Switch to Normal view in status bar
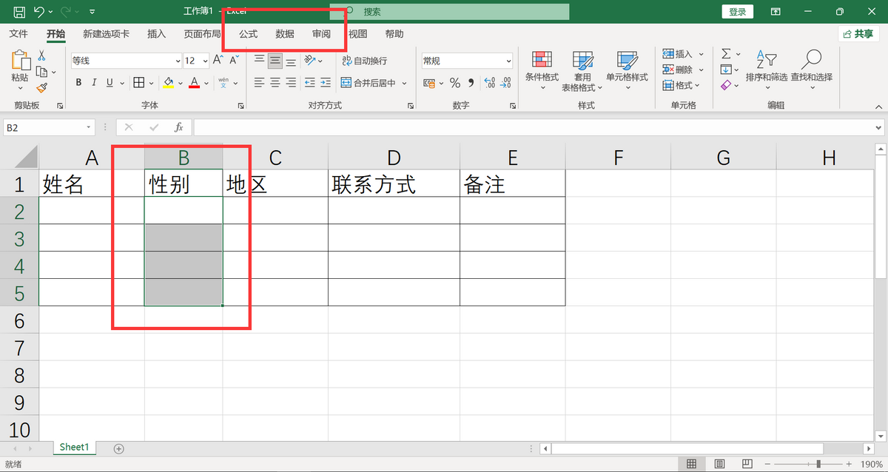 (691, 464)
